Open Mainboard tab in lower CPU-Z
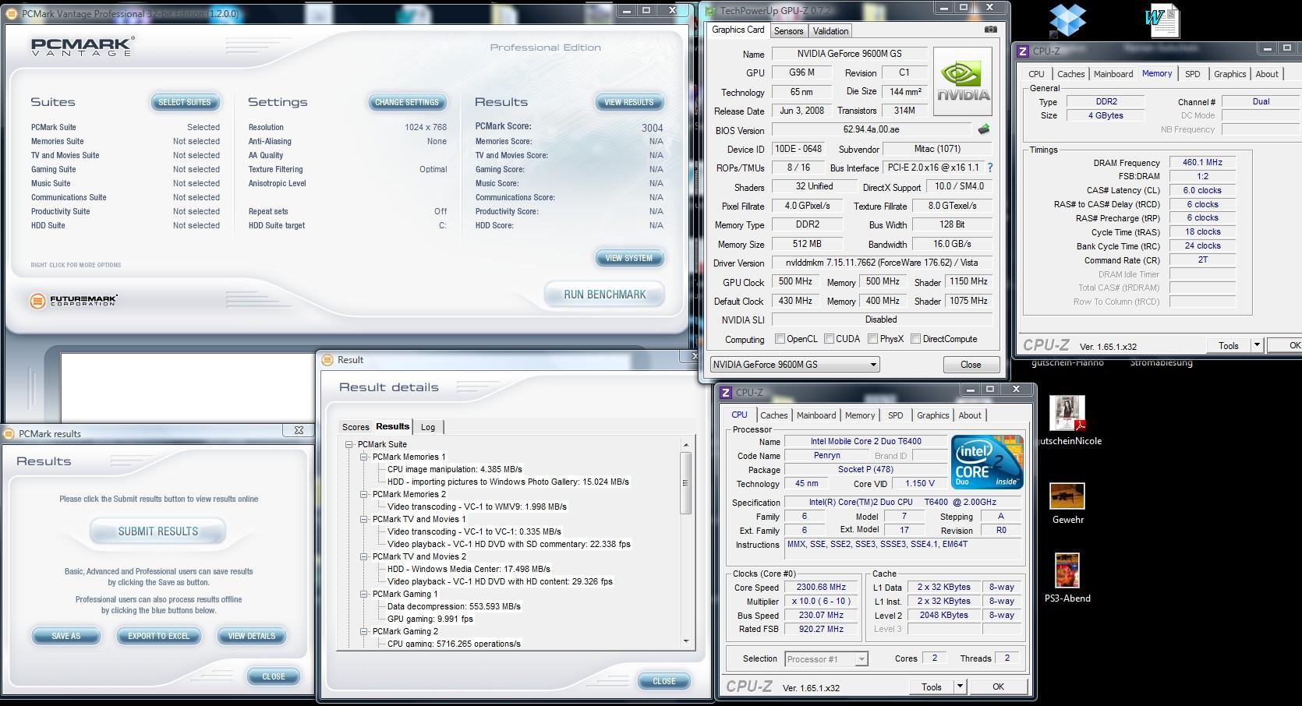This screenshot has height=706, width=1302. 816,415
